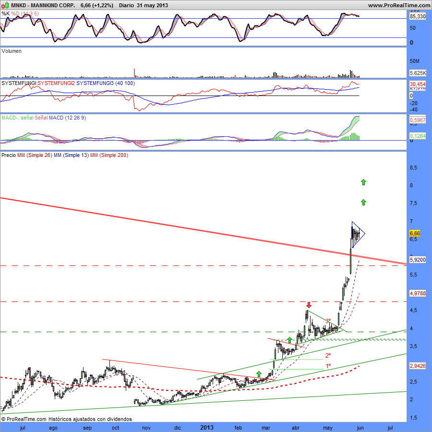Image resolution: width=432 pixels, height=432 pixels.
Task: Click the sep month marker on the time axis
Action: [87, 428]
